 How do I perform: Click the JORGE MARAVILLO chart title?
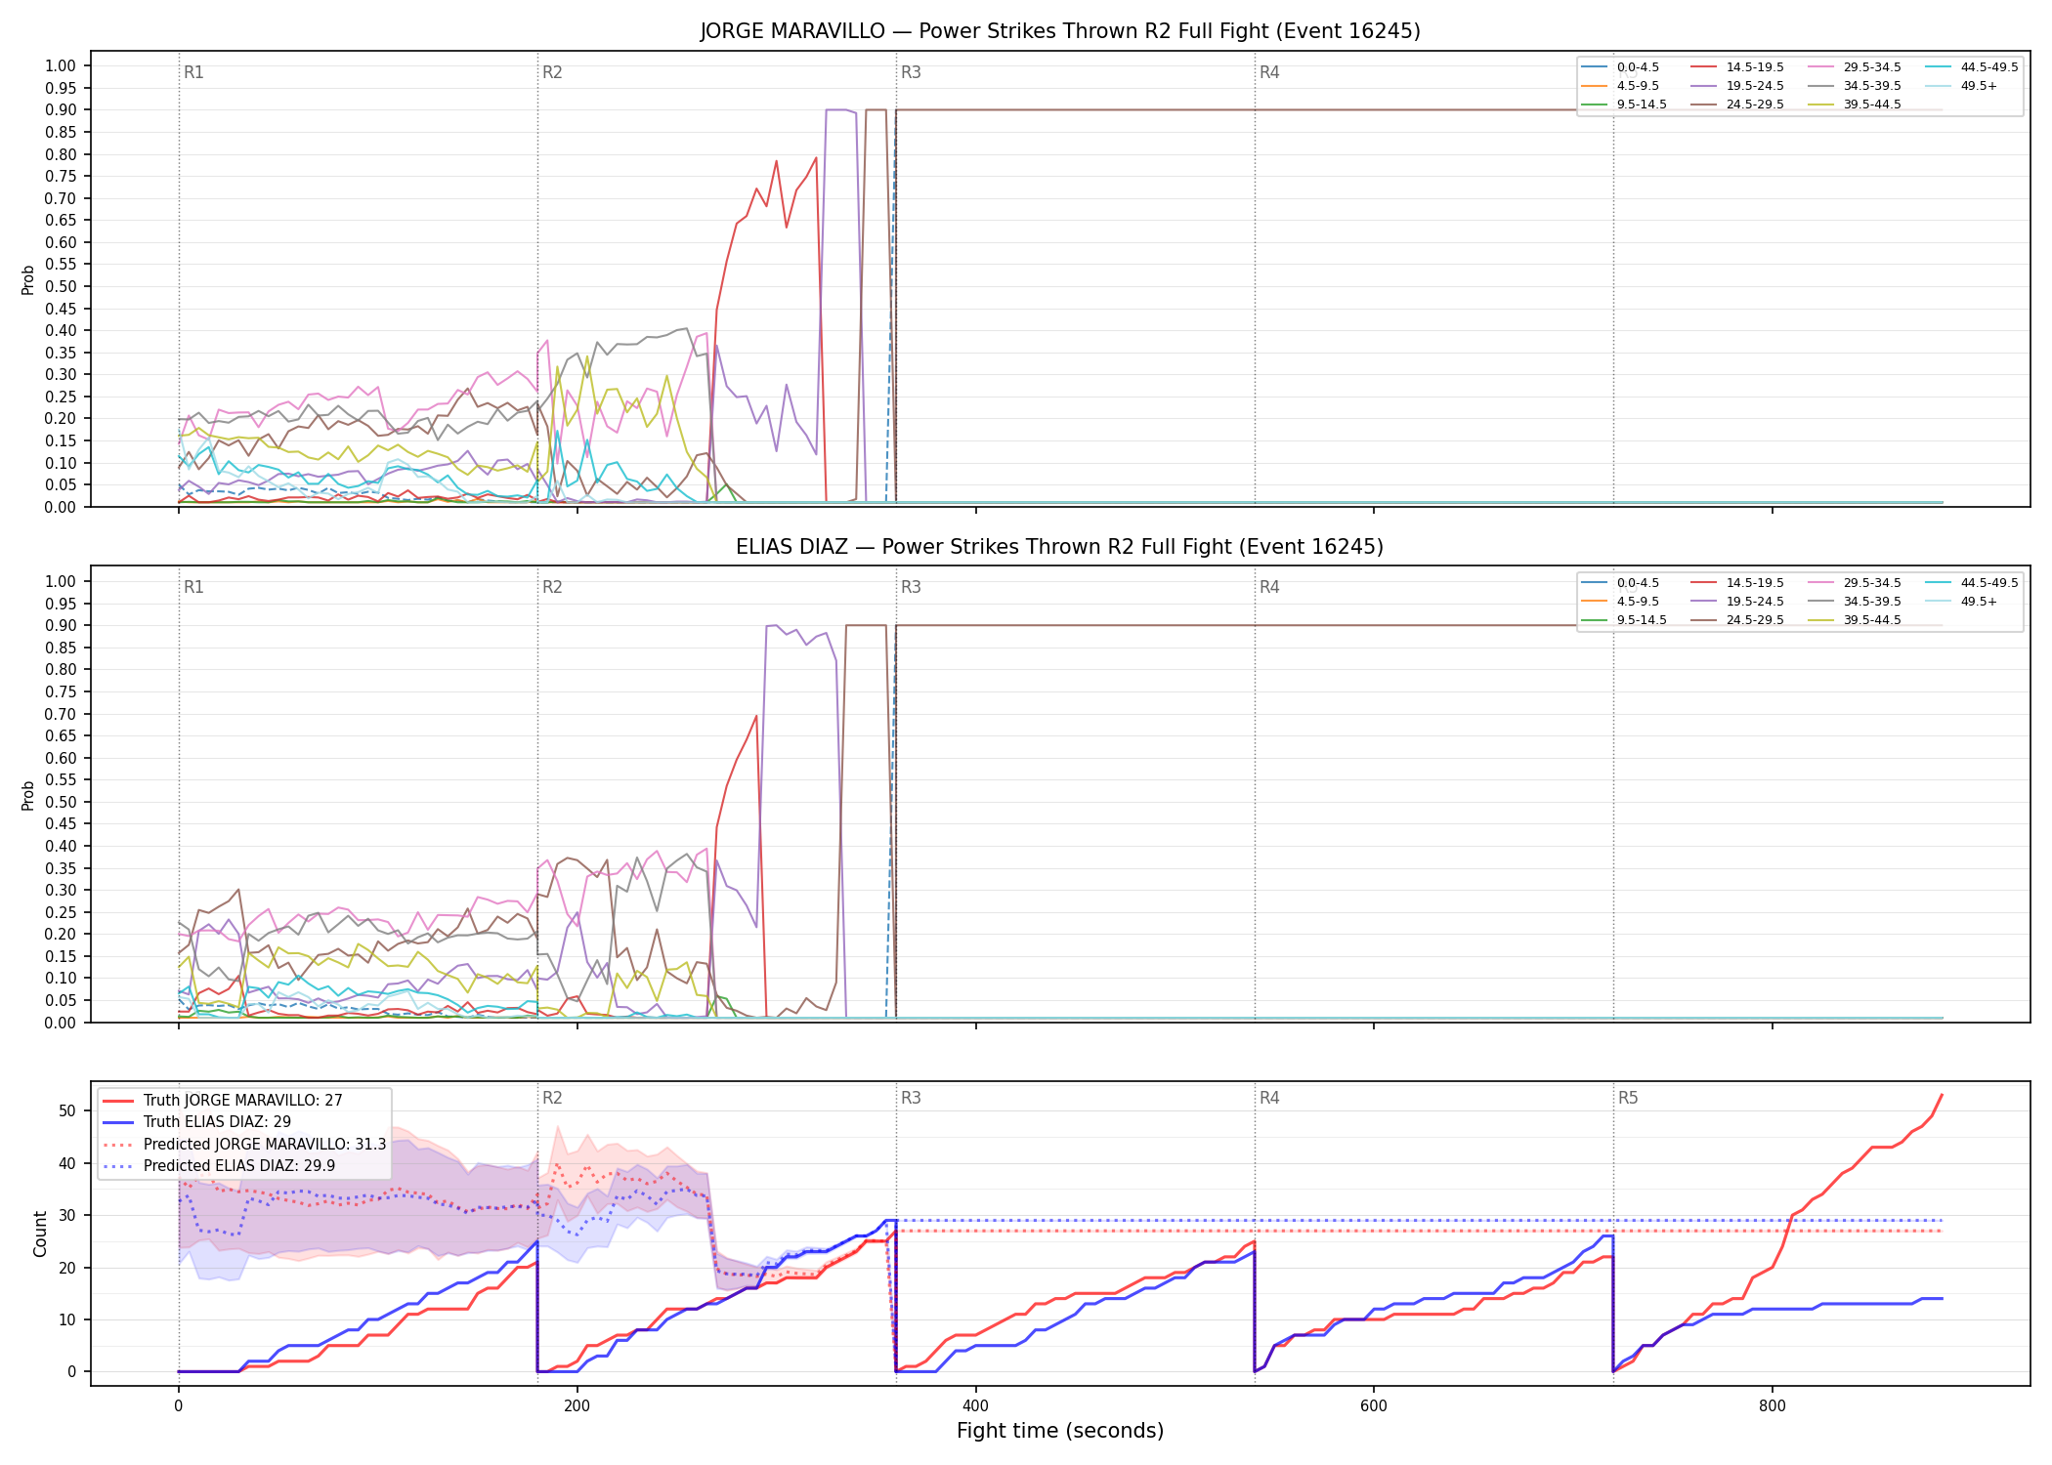coord(1060,31)
